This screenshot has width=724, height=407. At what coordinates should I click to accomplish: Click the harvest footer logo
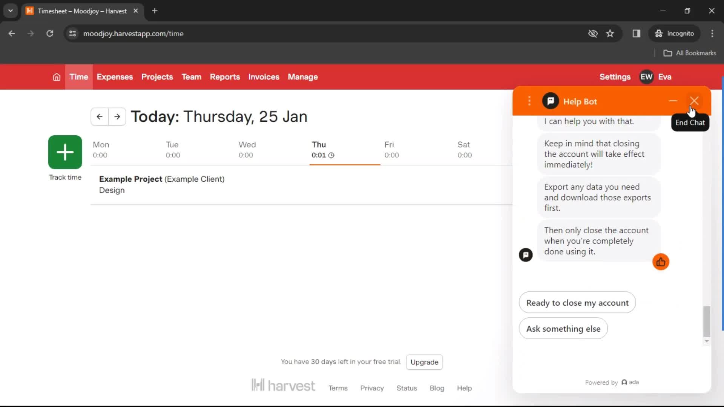pyautogui.click(x=283, y=385)
